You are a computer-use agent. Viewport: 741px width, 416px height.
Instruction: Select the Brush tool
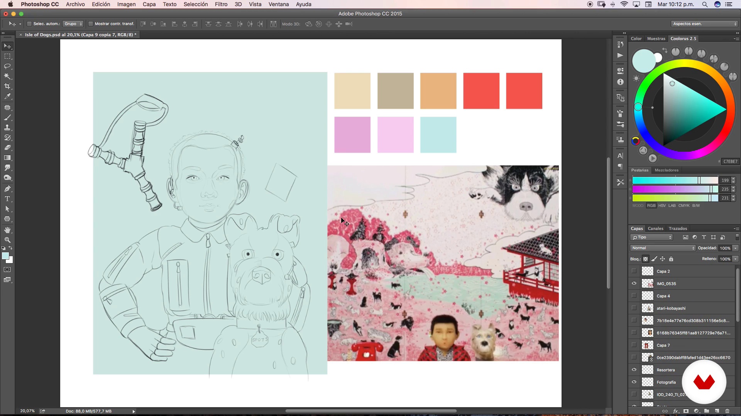[7, 117]
